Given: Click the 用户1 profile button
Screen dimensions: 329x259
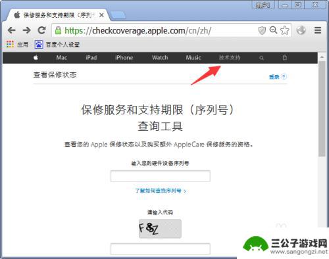Looking at the screenshot, I should (x=263, y=5).
